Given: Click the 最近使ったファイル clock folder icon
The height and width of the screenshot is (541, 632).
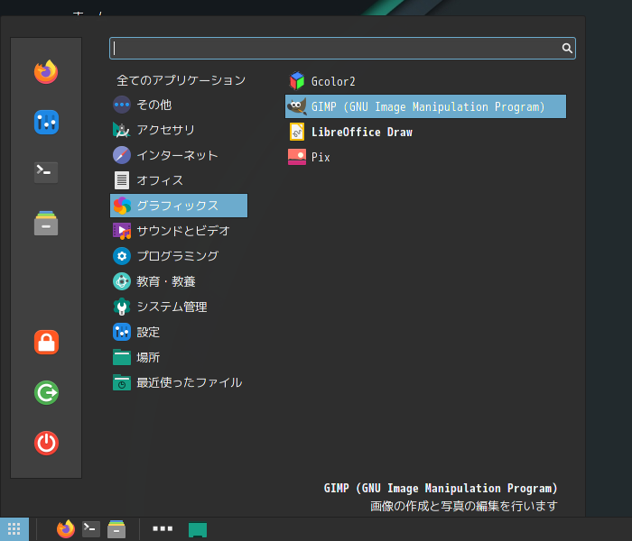Looking at the screenshot, I should (x=122, y=382).
